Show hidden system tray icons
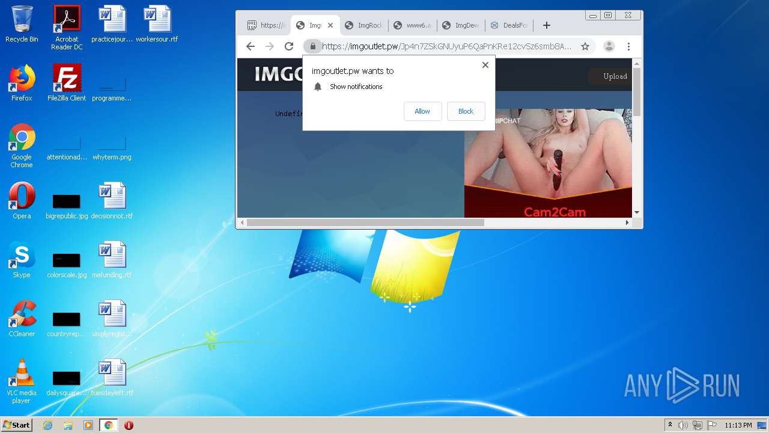The height and width of the screenshot is (433, 769). [670, 425]
